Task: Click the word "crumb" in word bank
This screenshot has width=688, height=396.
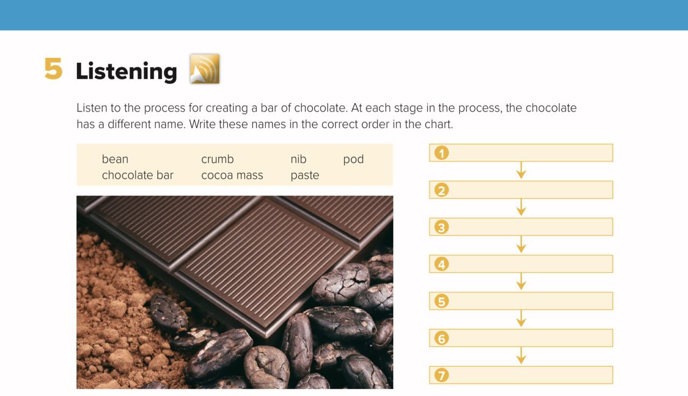Action: click(217, 159)
